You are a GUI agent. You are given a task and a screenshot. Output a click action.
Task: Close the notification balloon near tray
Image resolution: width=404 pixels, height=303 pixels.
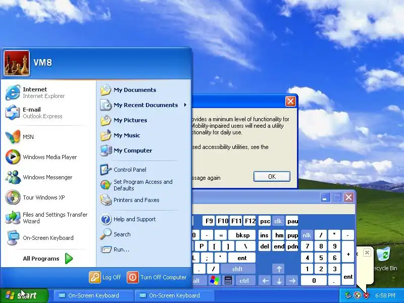click(x=367, y=252)
